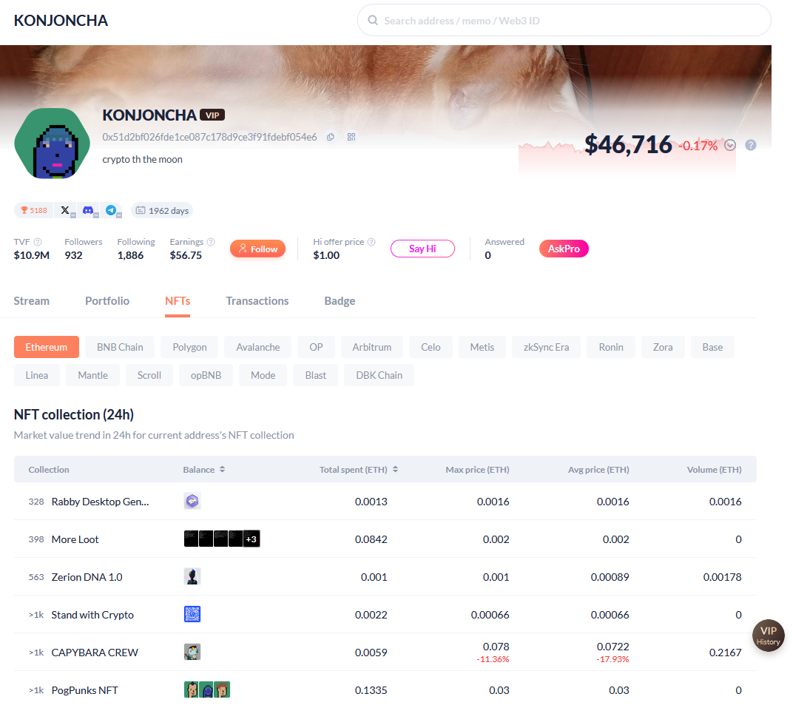Filter NFTs by BNB Chain
This screenshot has height=708, width=810.
coord(120,347)
